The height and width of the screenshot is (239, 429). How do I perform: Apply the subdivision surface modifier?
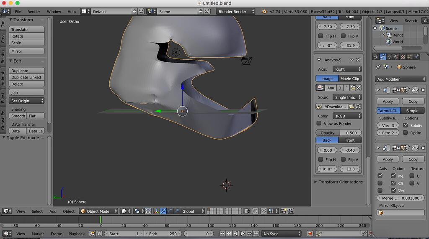[388, 101]
